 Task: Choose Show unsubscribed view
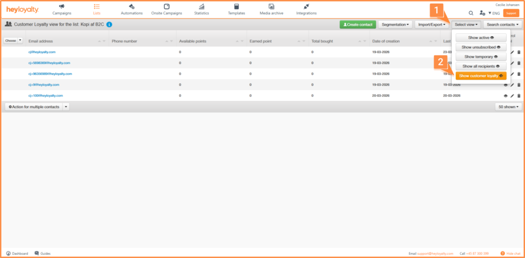point(481,47)
